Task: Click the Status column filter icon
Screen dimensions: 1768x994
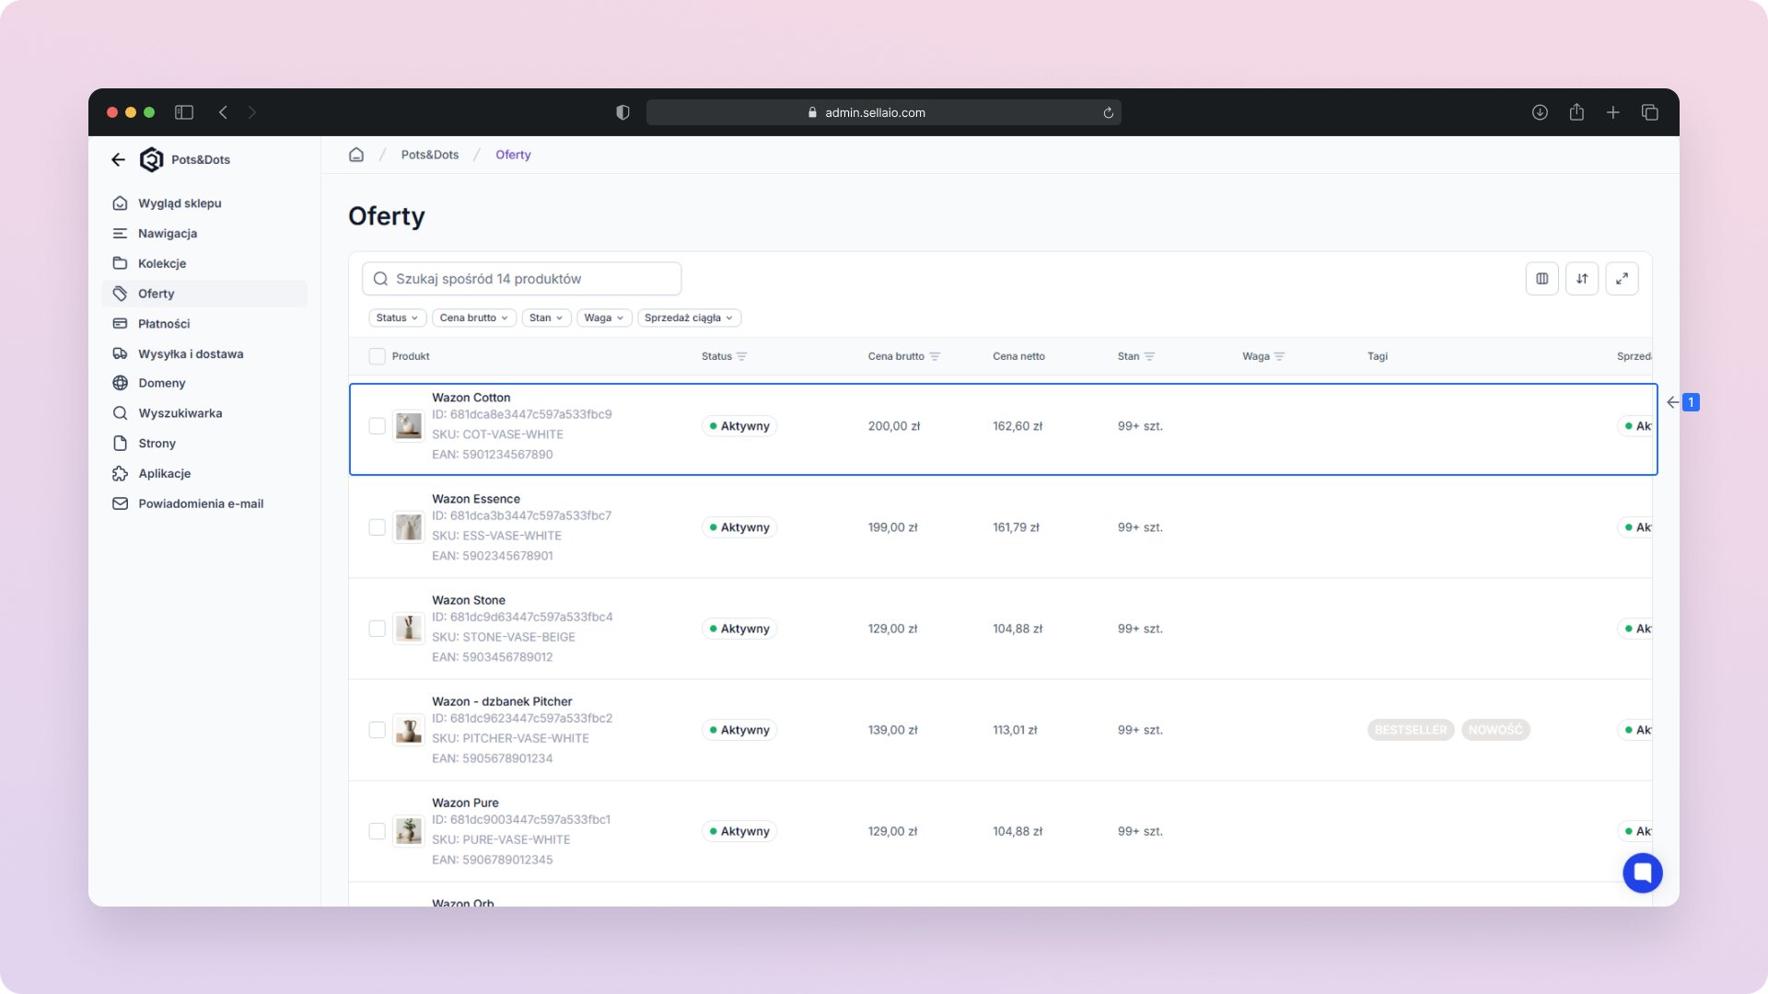Action: [x=742, y=356]
